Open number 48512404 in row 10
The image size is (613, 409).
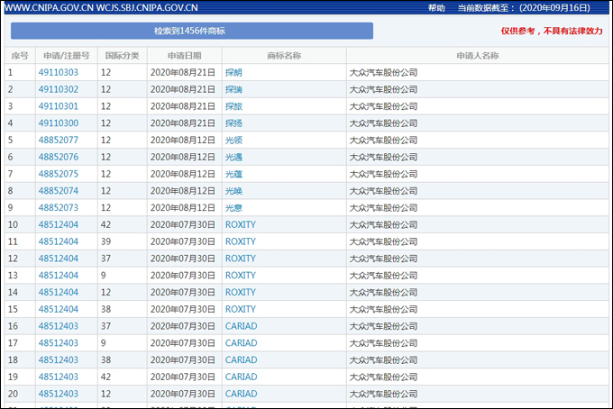pyautogui.click(x=59, y=224)
